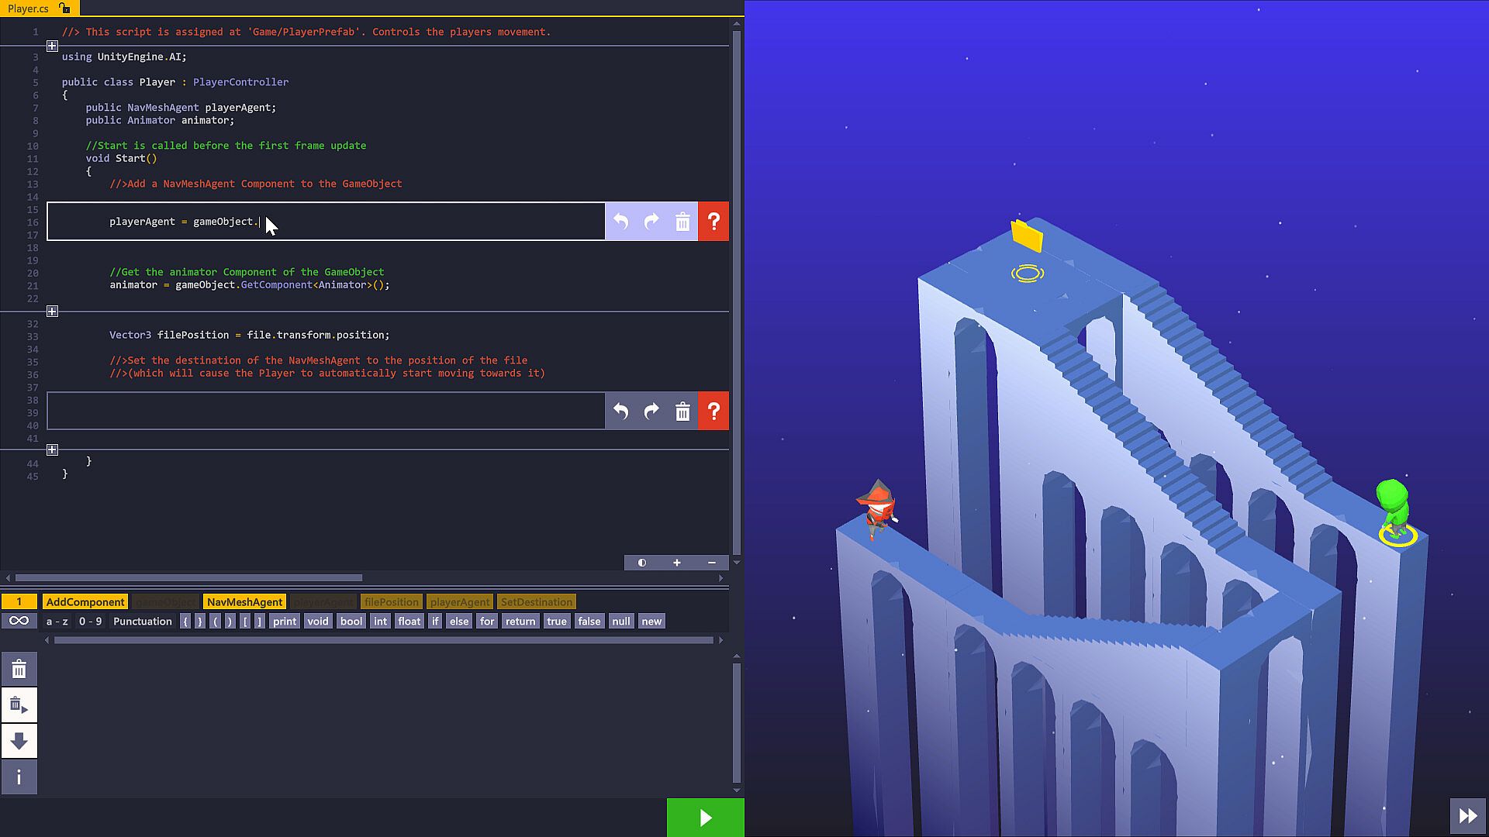The image size is (1489, 837).
Task: Delete content of second code box with trash icon
Action: click(x=682, y=411)
